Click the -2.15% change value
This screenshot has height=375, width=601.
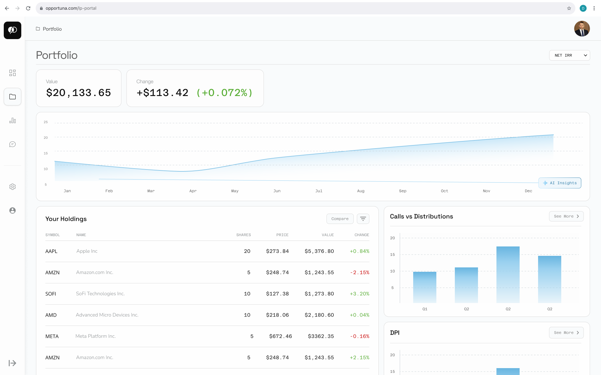click(x=360, y=272)
